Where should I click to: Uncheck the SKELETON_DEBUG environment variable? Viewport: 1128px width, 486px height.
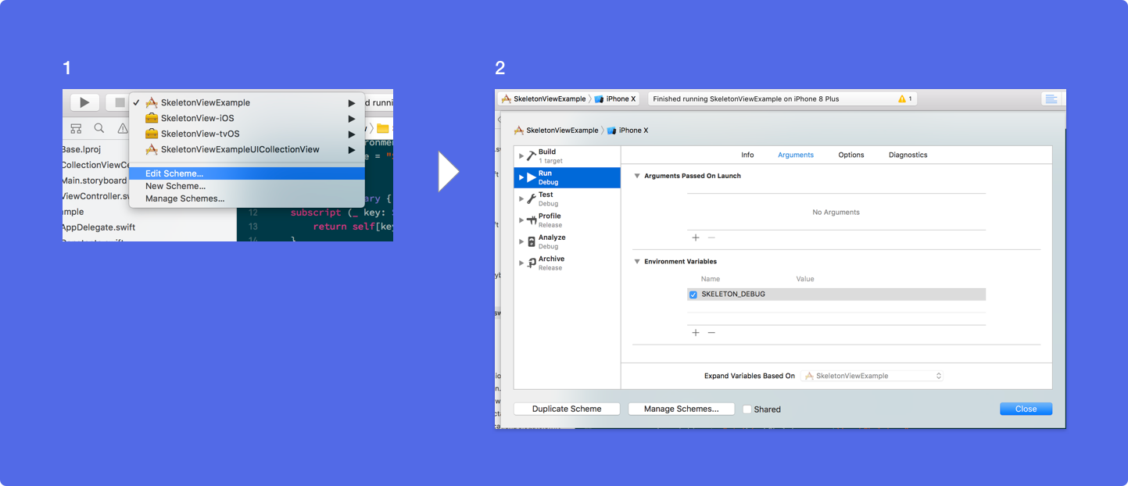point(693,295)
